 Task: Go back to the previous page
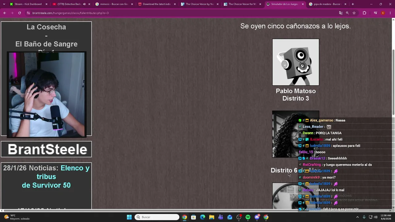pos(5,13)
